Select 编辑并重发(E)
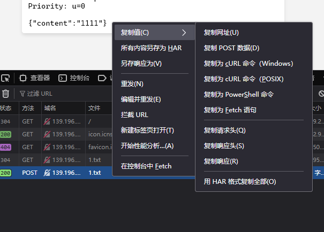Viewport: 324px width, 232px height. [x=155, y=99]
